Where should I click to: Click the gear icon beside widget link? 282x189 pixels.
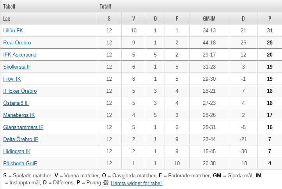(x=106, y=183)
